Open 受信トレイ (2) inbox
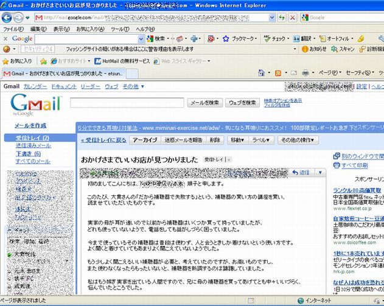The width and height of the screenshot is (384, 306). (32, 138)
